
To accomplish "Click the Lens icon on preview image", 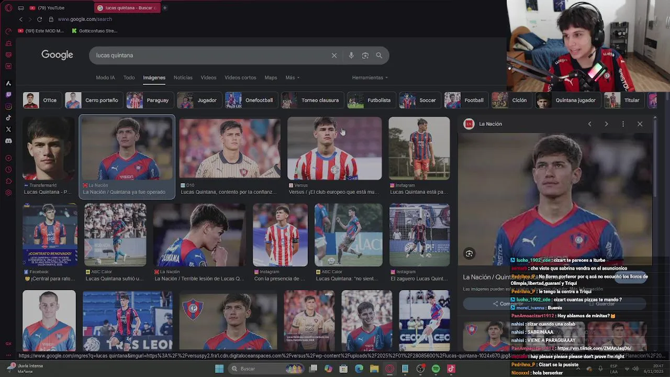I will pyautogui.click(x=469, y=254).
